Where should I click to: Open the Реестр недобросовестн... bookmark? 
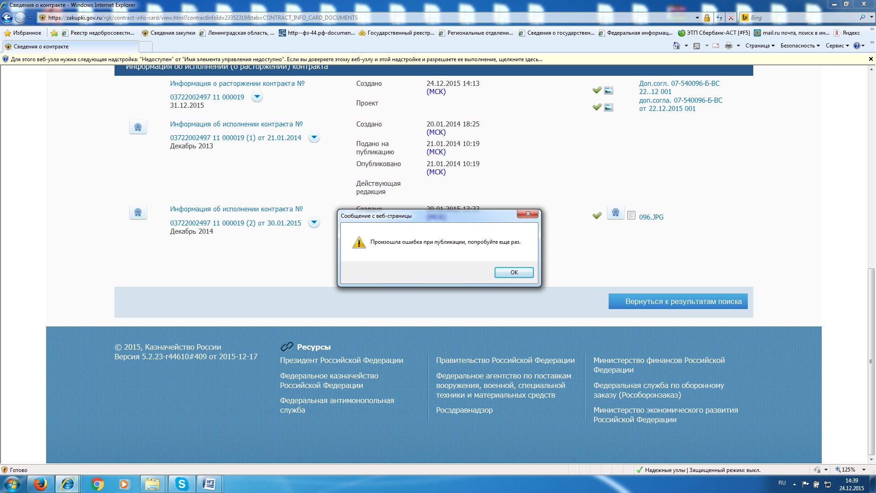click(98, 33)
